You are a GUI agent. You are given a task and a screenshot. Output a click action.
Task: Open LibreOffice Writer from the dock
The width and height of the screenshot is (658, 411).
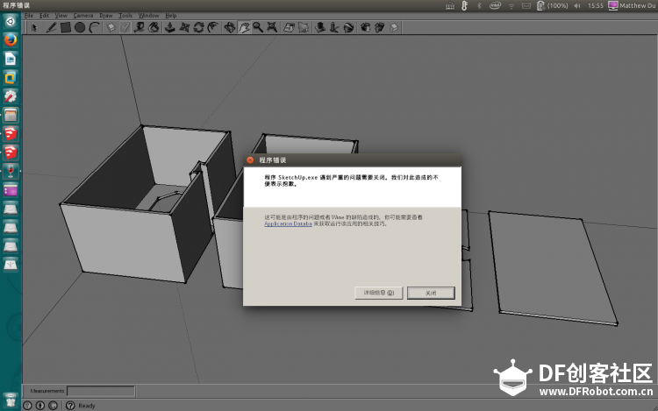[11, 59]
